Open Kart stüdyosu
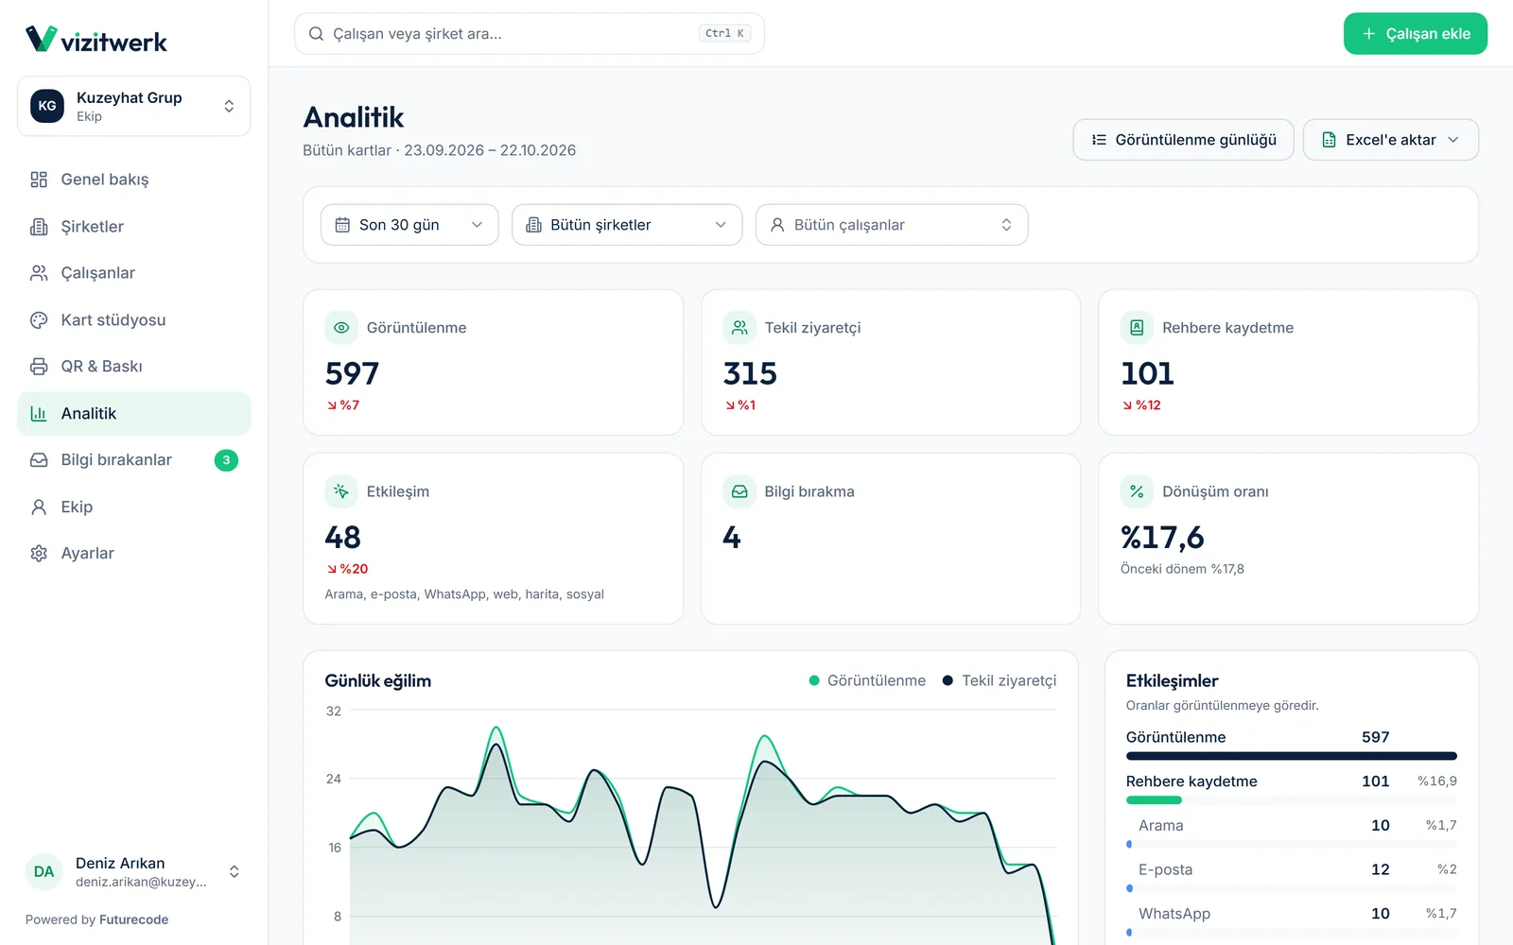 pyautogui.click(x=133, y=320)
